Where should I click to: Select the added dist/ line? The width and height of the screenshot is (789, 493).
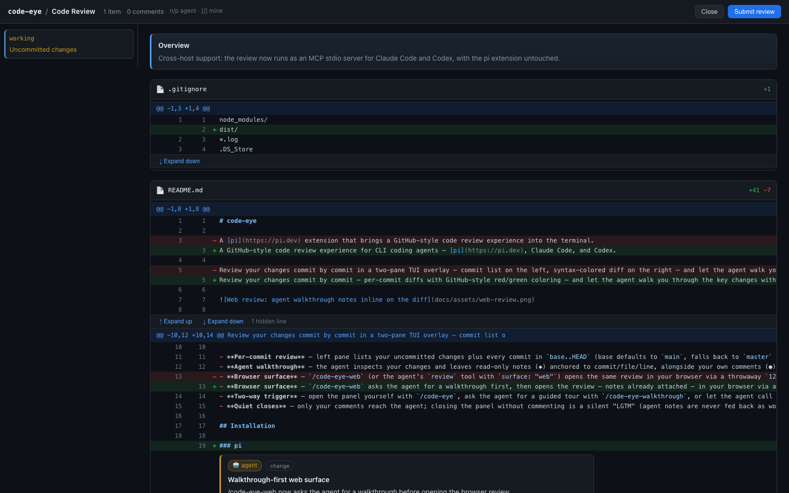click(x=464, y=130)
